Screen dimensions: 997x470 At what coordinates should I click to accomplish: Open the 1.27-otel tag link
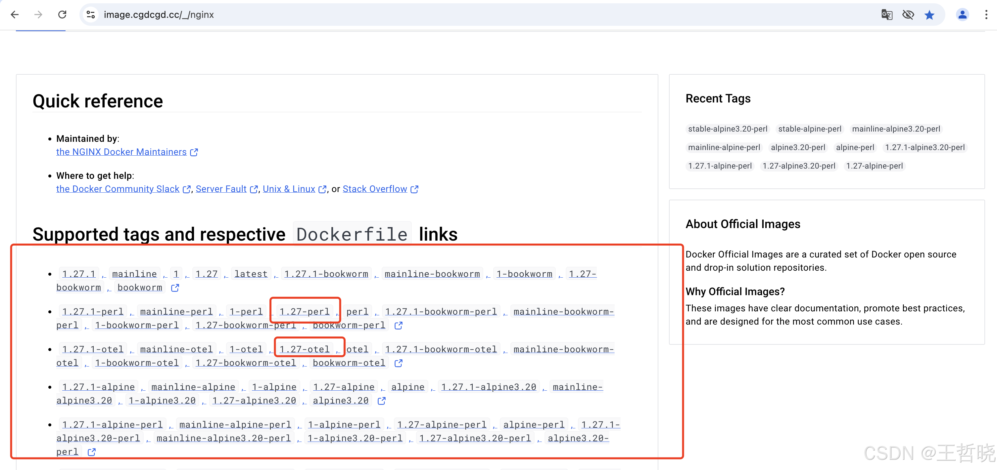(x=305, y=349)
